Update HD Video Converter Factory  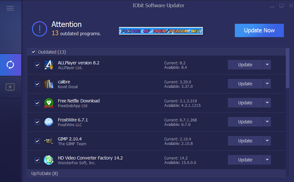tap(245, 160)
